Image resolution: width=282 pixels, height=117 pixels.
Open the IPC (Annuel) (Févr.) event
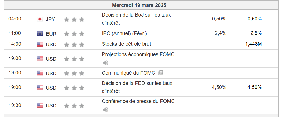[x=124, y=33]
